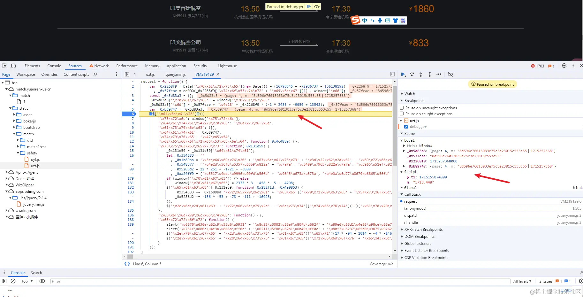The height and width of the screenshot is (297, 583).
Task: Open the All levels log dropdown
Action: point(522,281)
